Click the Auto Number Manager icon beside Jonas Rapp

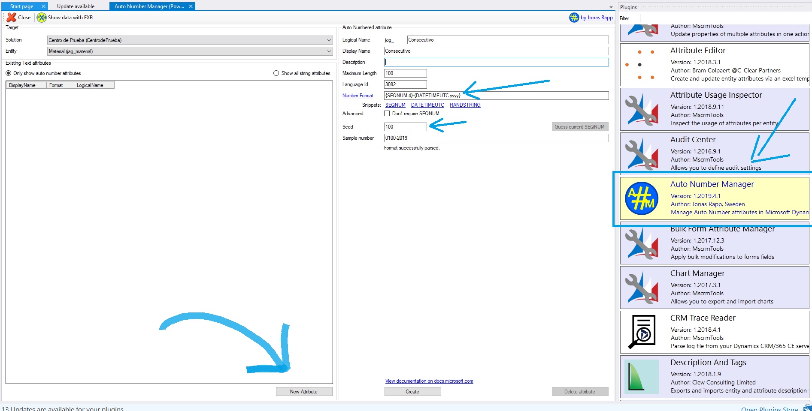[574, 18]
